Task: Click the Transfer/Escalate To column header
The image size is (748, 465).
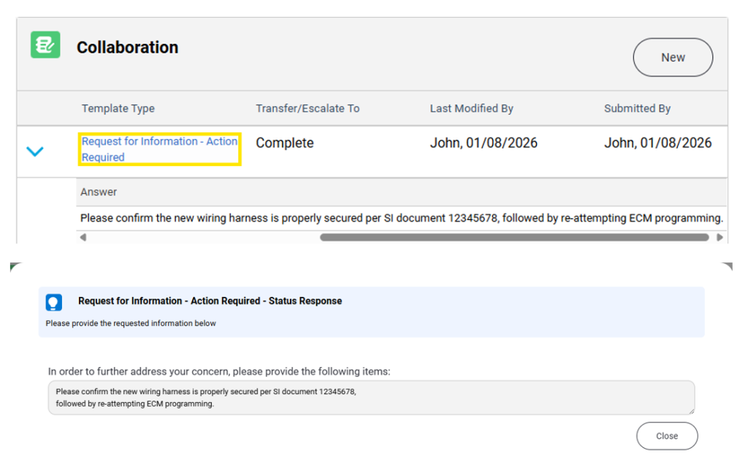Action: [308, 108]
